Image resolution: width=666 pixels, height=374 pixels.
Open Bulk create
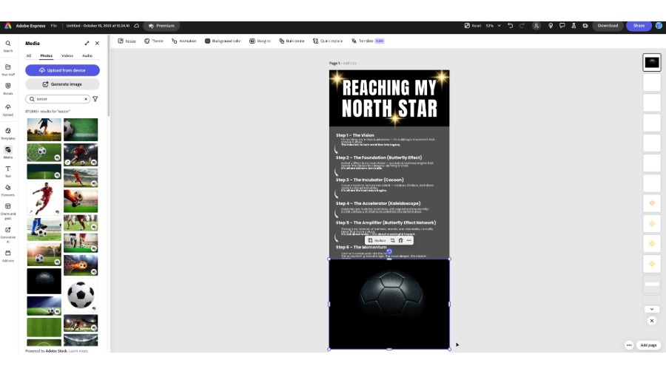[292, 41]
